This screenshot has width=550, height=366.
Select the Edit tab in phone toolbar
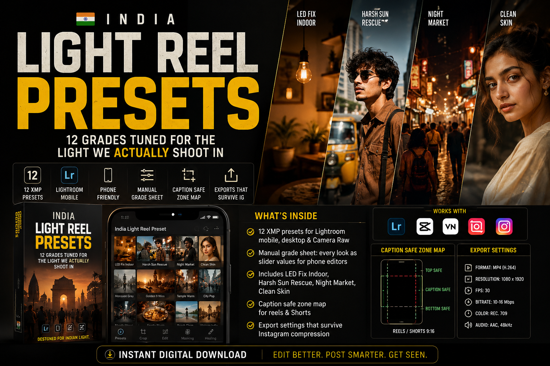coord(165,335)
